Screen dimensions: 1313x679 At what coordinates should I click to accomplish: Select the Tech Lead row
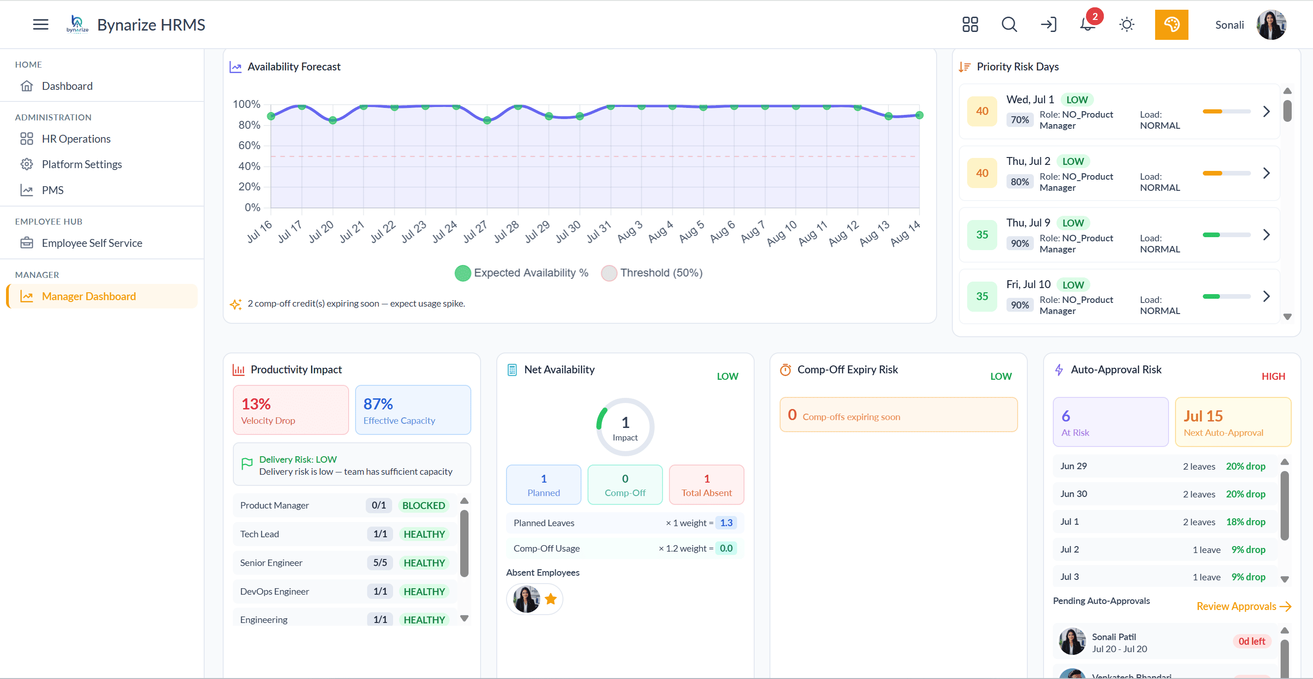coord(345,534)
